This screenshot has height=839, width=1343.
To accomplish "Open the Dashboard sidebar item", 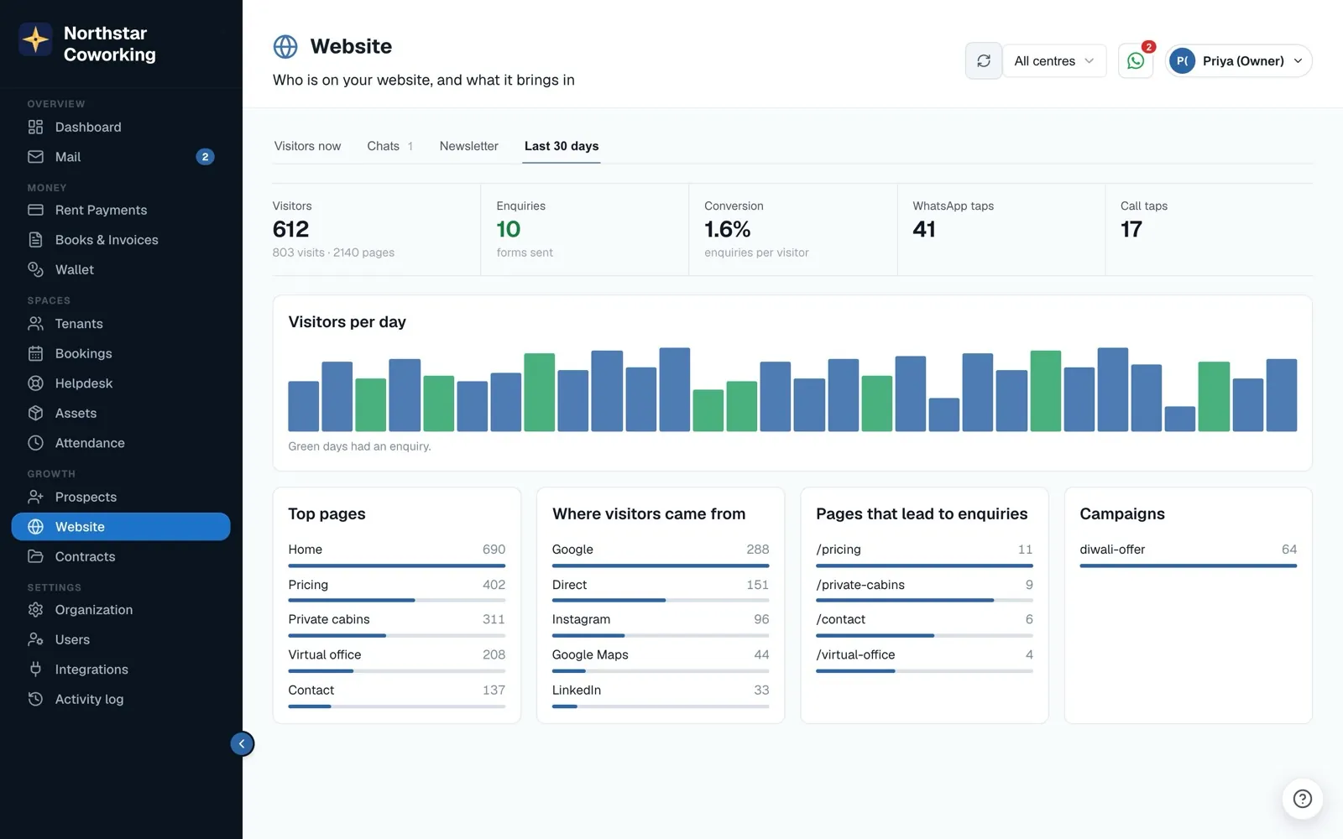I will pyautogui.click(x=121, y=127).
